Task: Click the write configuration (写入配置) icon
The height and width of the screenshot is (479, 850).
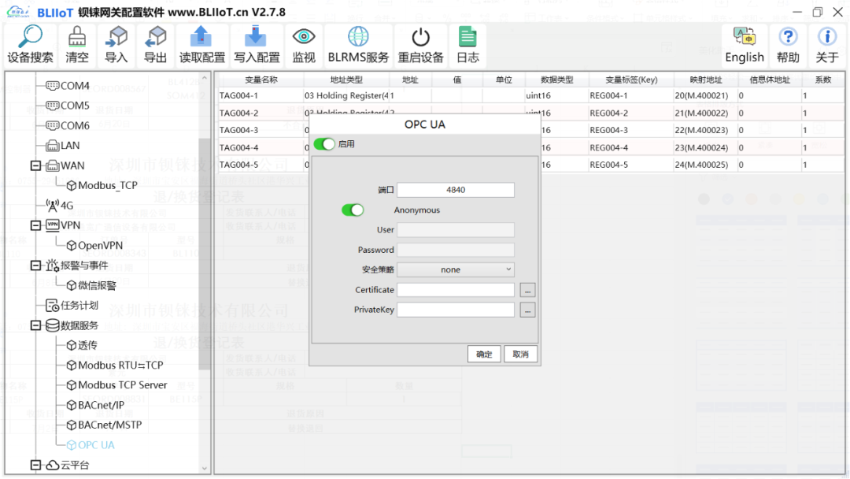Action: tap(257, 38)
